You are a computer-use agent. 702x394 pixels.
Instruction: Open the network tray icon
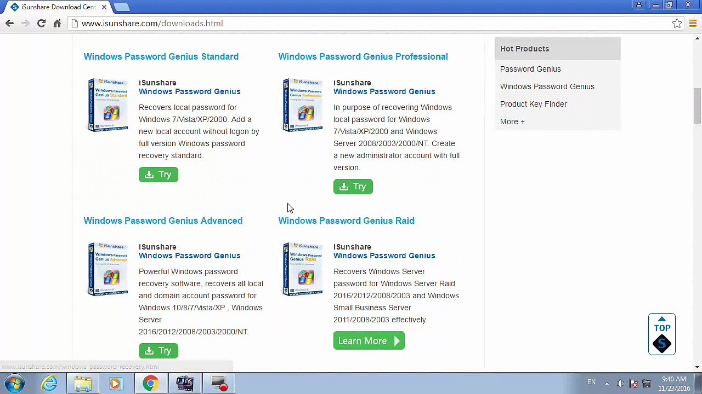pos(647,383)
